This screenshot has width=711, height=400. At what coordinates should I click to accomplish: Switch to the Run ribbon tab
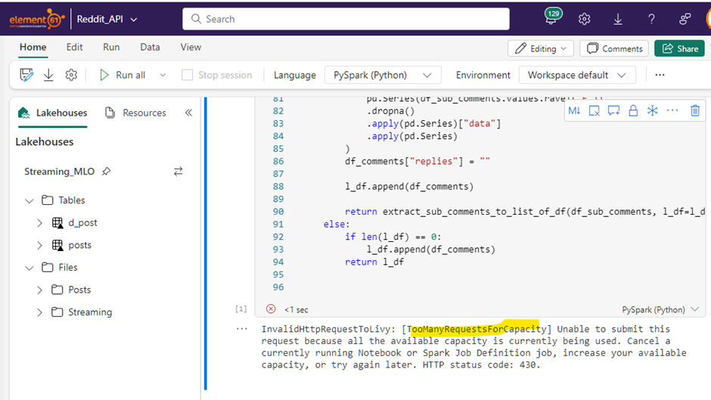(x=111, y=47)
